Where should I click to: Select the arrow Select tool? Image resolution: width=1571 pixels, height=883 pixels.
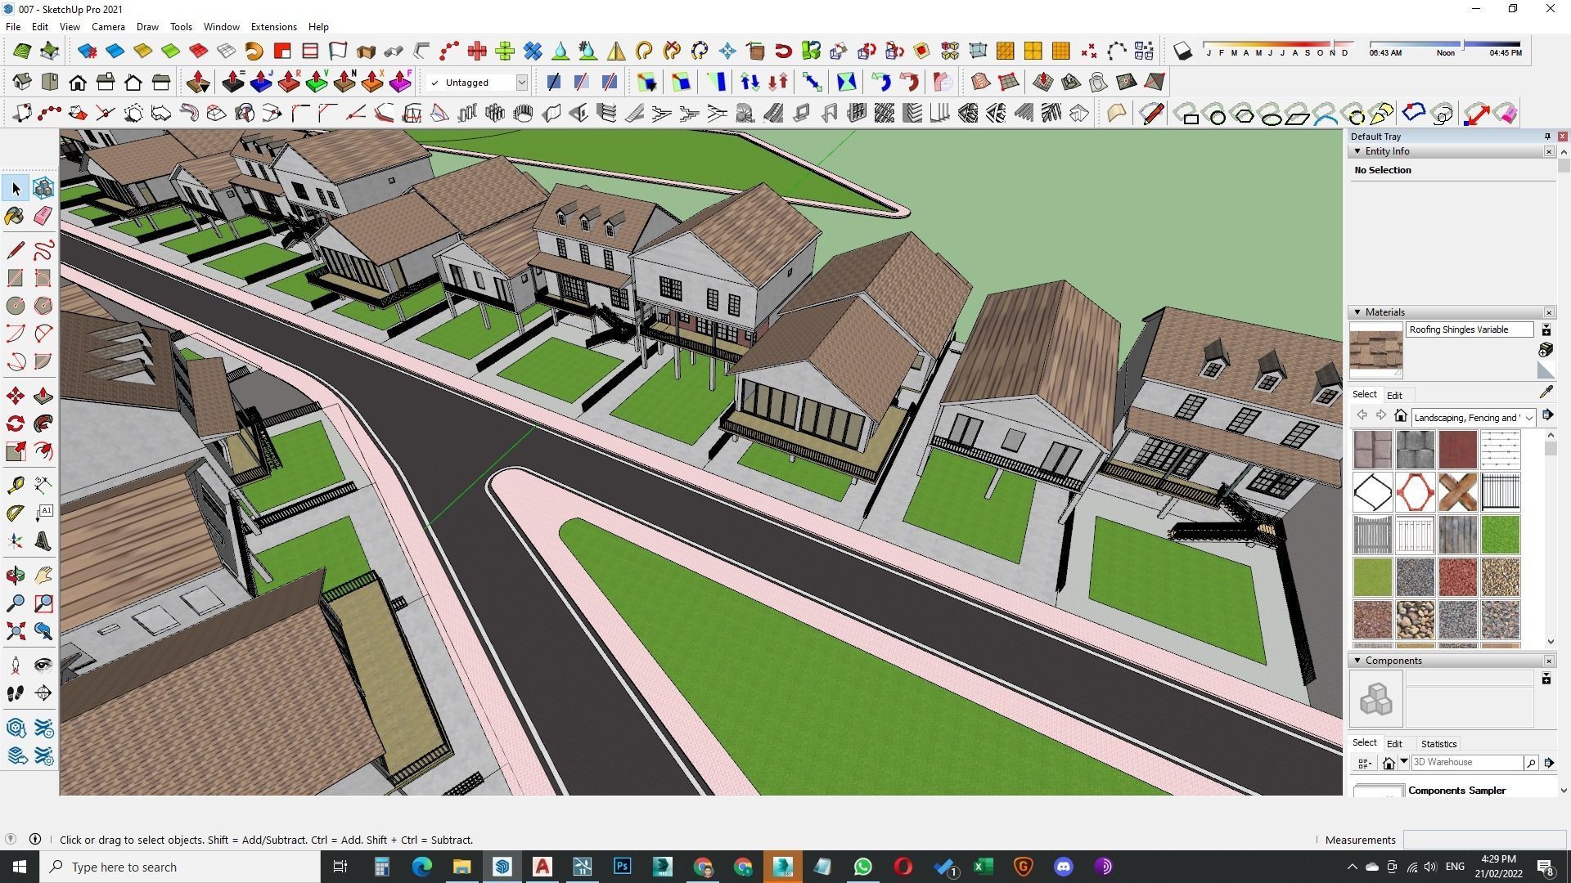(16, 189)
